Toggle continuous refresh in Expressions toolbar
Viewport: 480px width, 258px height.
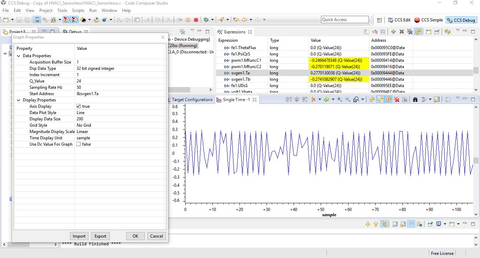point(418,32)
